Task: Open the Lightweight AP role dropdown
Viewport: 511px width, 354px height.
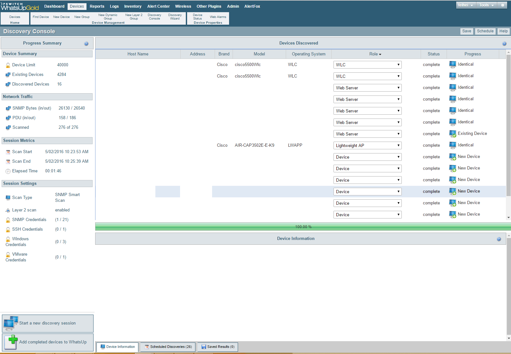Action: (x=367, y=145)
